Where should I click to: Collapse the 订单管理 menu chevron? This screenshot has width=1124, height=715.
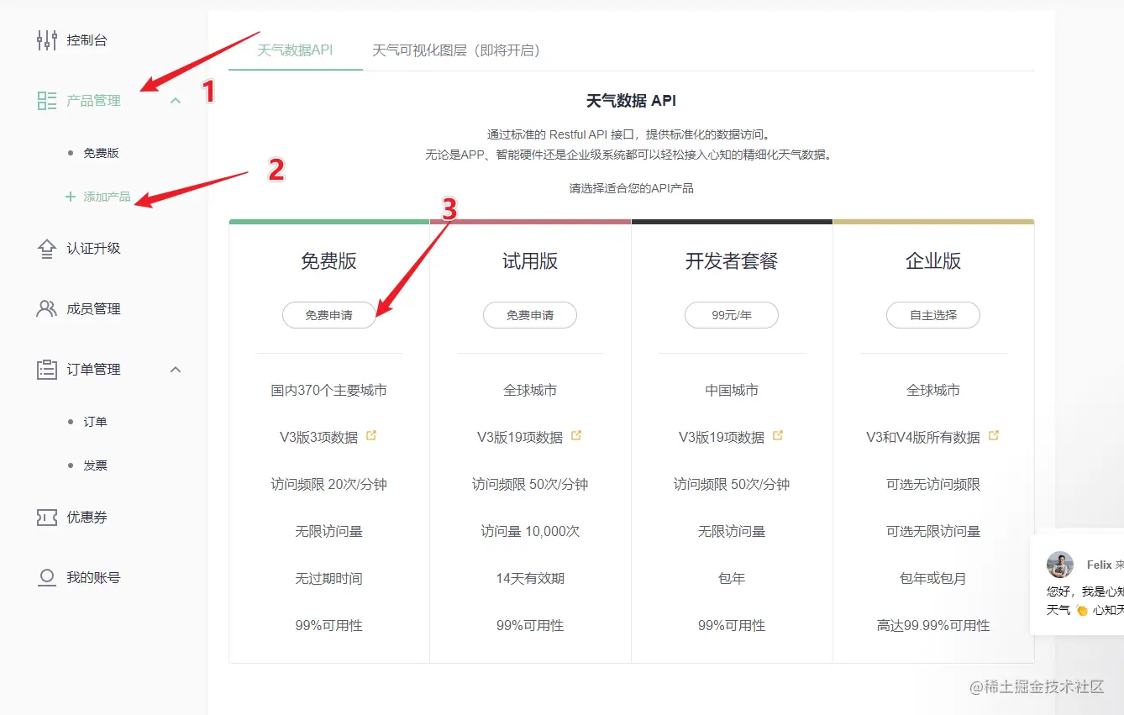pos(176,370)
